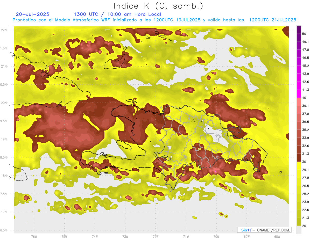Image resolution: width=311 pixels, height=240 pixels.
Task: Click the '30' color bar value
Action: click(304, 162)
